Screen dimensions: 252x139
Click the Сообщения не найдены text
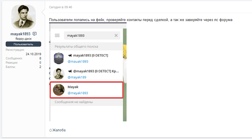[x=73, y=102]
